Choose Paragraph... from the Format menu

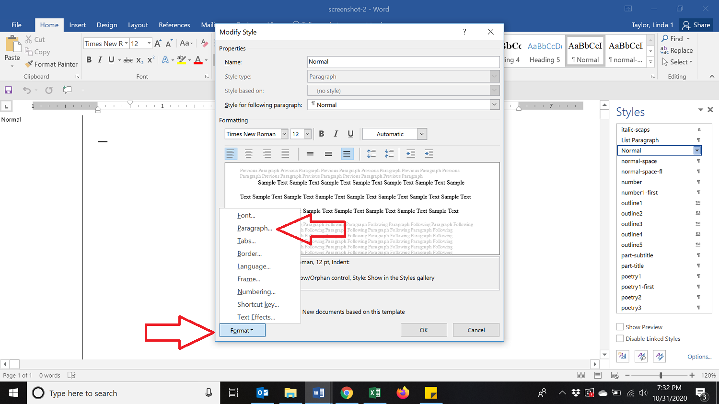click(255, 228)
